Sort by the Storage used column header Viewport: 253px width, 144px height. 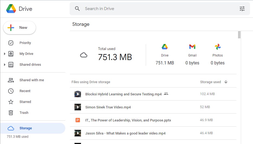(210, 82)
